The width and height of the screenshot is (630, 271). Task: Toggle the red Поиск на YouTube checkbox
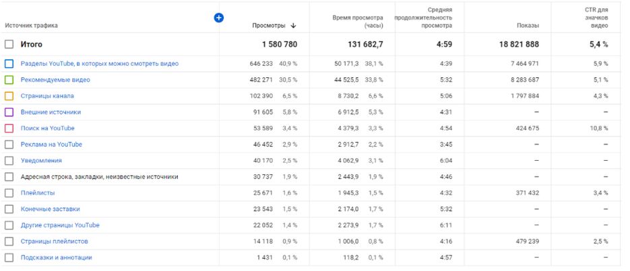pyautogui.click(x=9, y=128)
